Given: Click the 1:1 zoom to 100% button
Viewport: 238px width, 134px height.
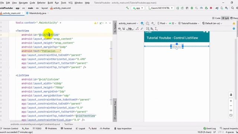Looking at the screenshot, I should pyautogui.click(x=231, y=110).
